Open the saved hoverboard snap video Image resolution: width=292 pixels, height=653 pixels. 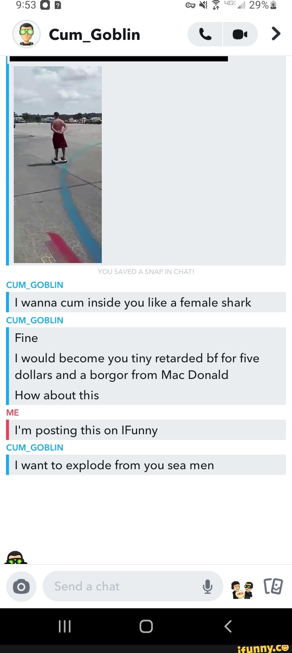(58, 165)
